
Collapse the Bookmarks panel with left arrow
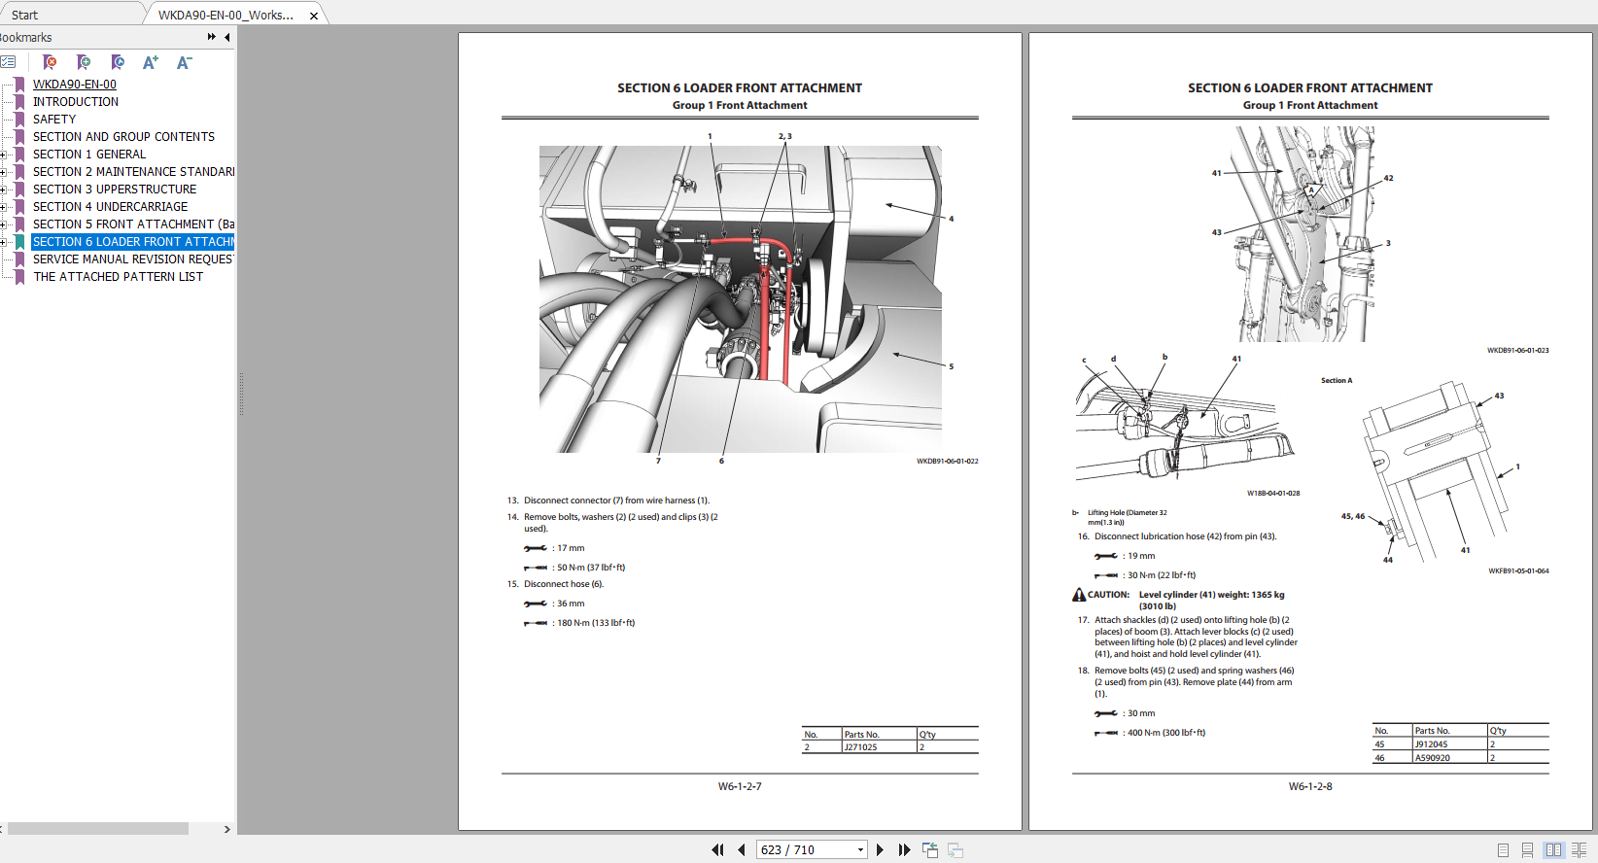(227, 37)
